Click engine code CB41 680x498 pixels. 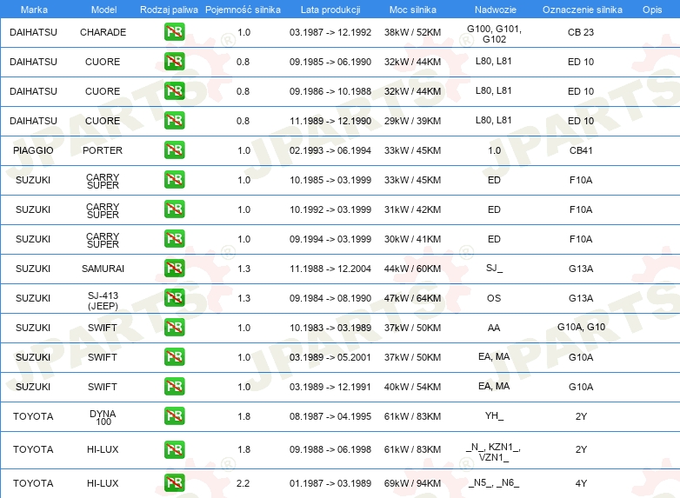click(x=581, y=150)
